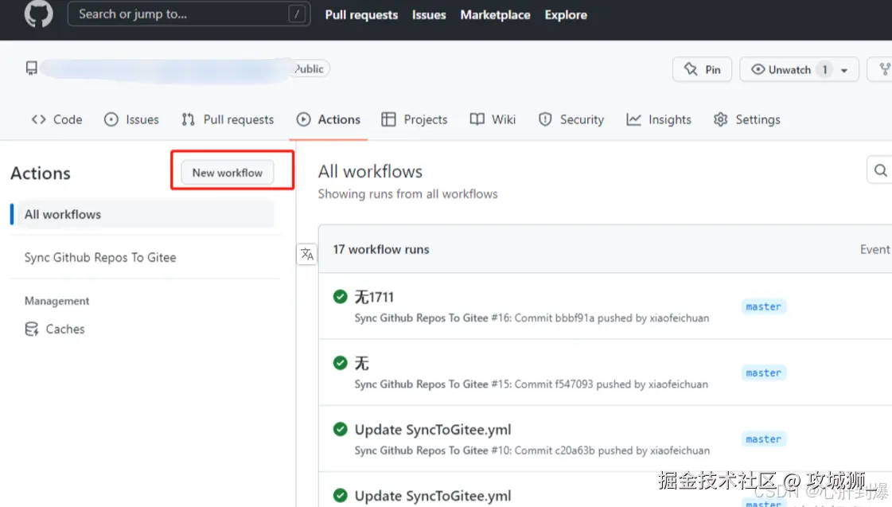Viewport: 892px width, 507px height.
Task: Click the Code brackets icon
Action: 38,119
